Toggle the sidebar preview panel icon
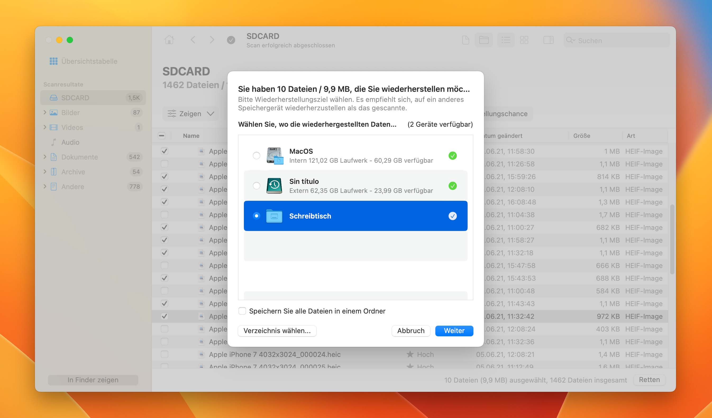Screen dimensions: 712x418 (x=548, y=40)
